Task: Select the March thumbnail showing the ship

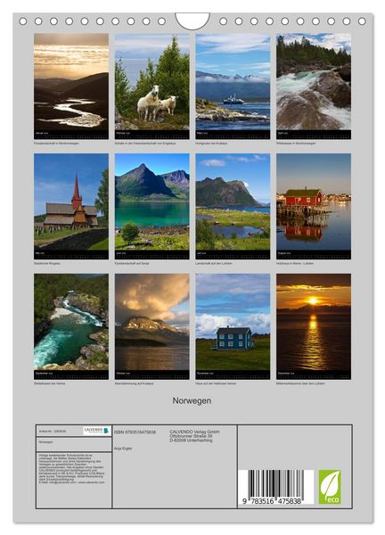Action: click(x=233, y=86)
